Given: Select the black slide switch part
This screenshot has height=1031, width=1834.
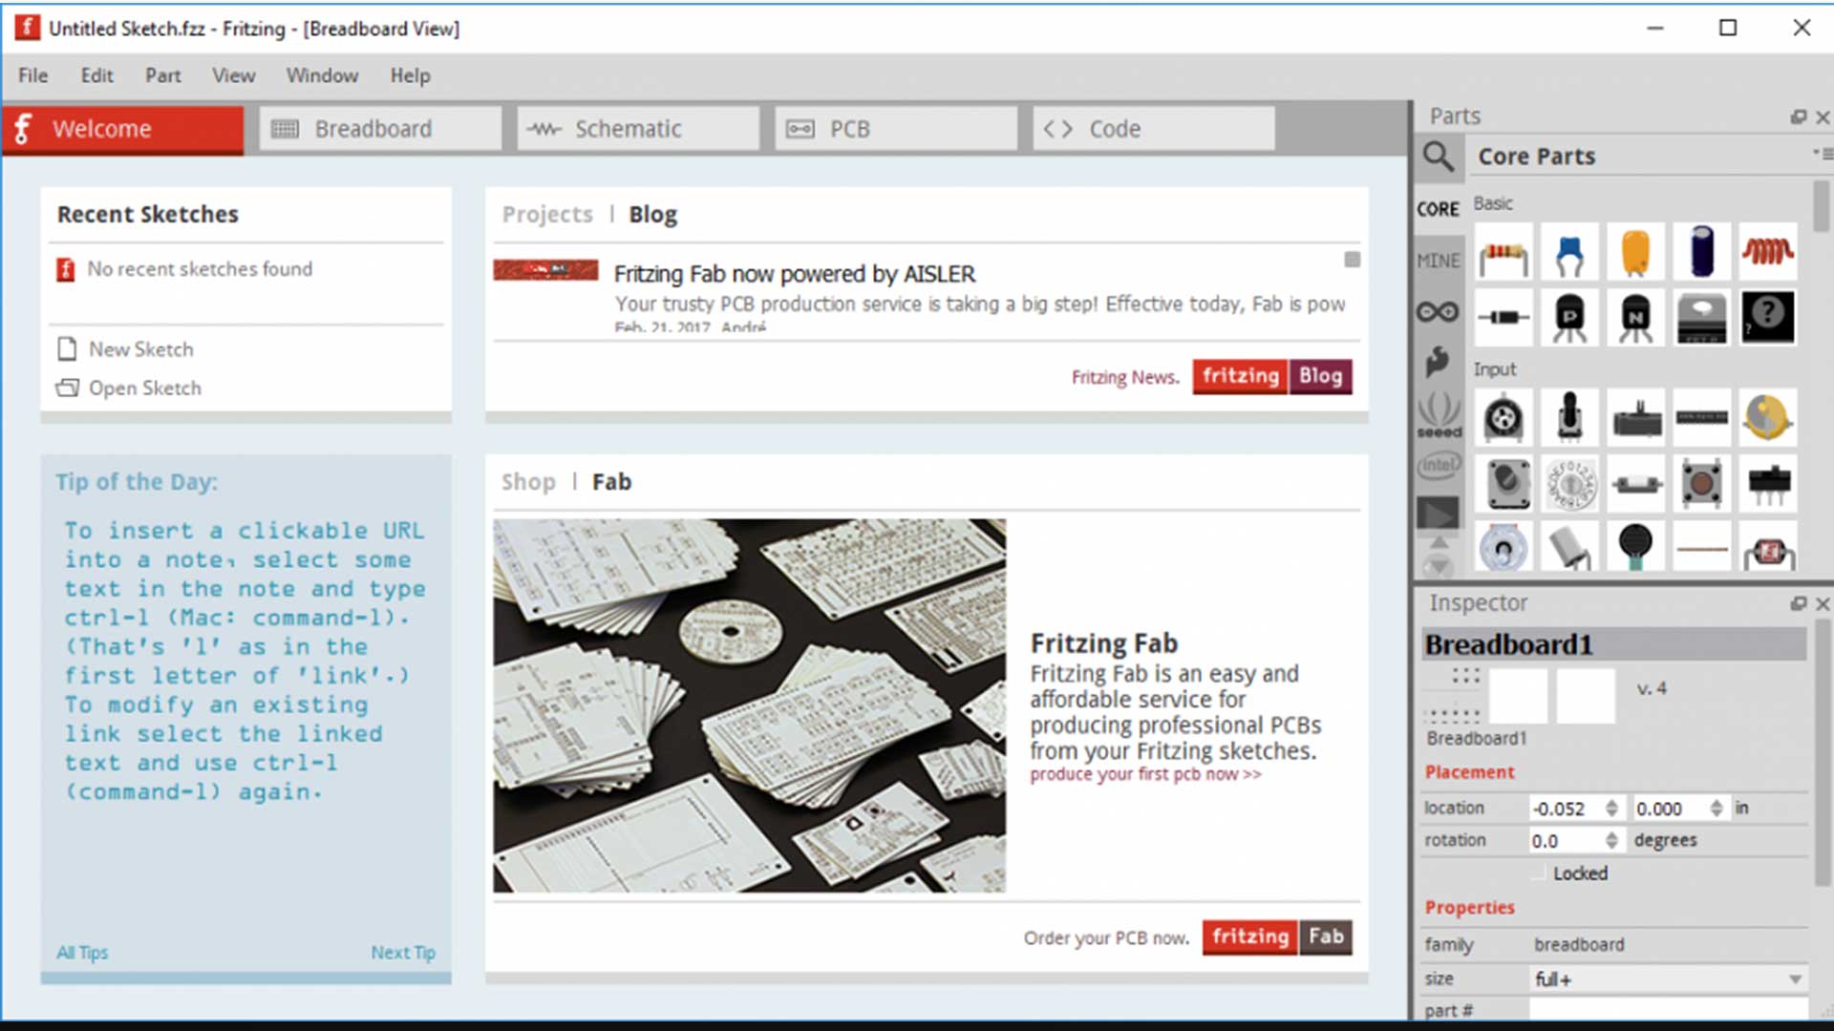Looking at the screenshot, I should point(1767,483).
